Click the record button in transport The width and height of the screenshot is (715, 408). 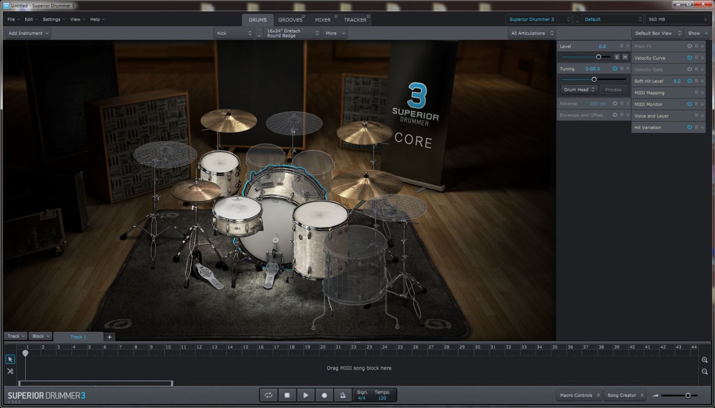click(324, 395)
